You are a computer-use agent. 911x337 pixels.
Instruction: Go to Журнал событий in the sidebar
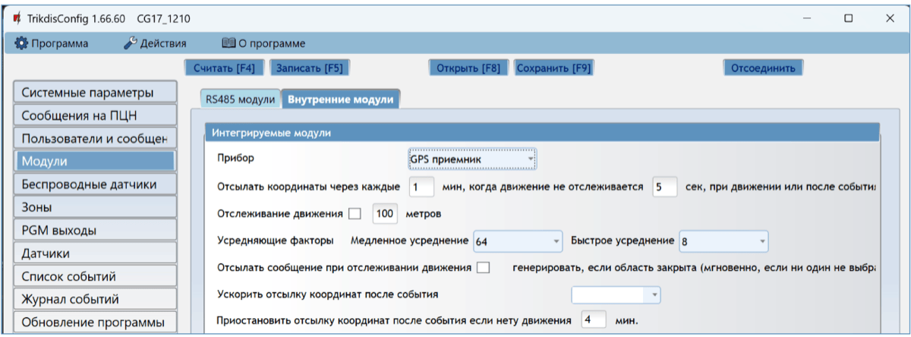click(94, 298)
